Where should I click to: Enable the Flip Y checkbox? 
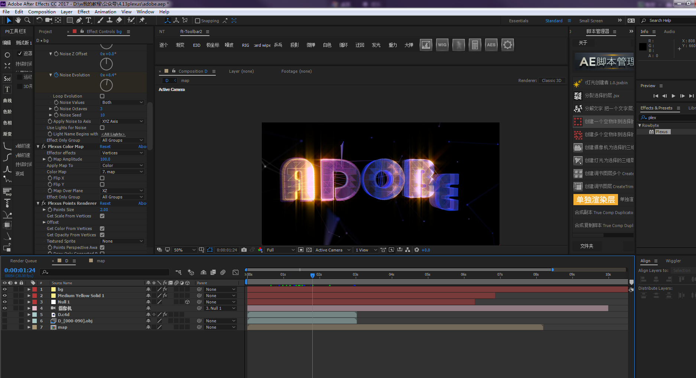click(102, 184)
